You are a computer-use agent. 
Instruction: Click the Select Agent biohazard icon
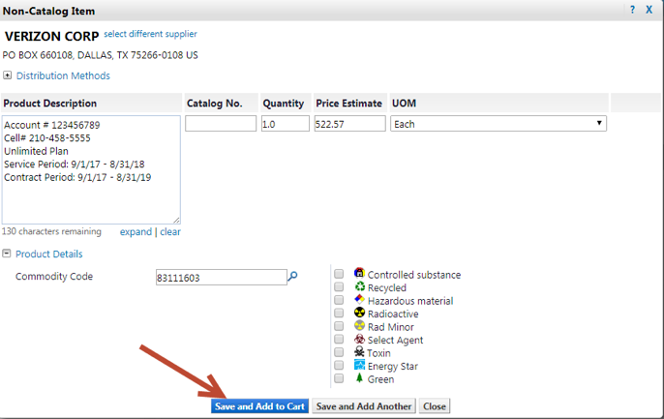(x=359, y=339)
